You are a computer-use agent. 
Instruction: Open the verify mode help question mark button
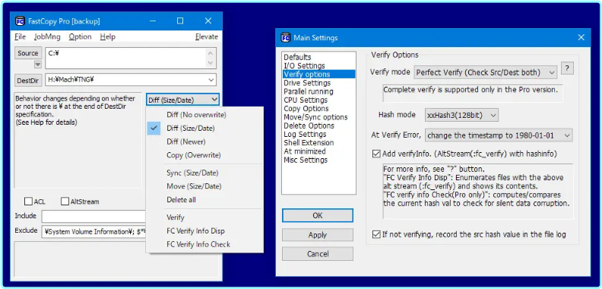point(567,68)
